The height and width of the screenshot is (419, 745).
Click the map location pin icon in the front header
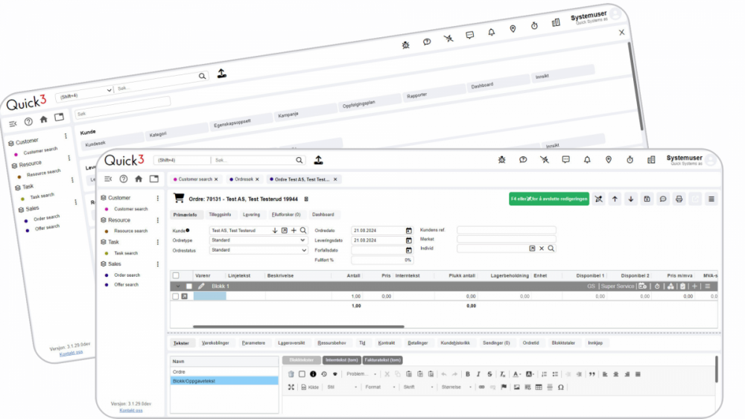tap(609, 159)
